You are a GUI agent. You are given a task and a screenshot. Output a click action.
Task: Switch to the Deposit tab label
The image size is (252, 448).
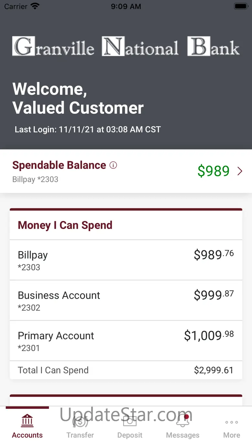click(x=130, y=435)
